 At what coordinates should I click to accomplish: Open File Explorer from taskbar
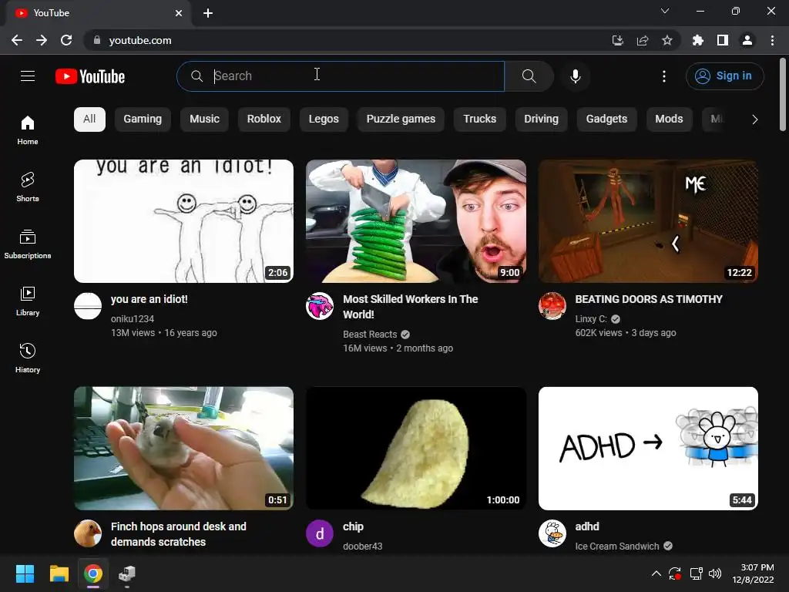(x=59, y=573)
